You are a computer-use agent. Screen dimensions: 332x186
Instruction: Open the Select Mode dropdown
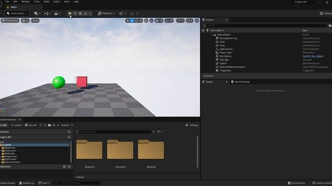17,13
